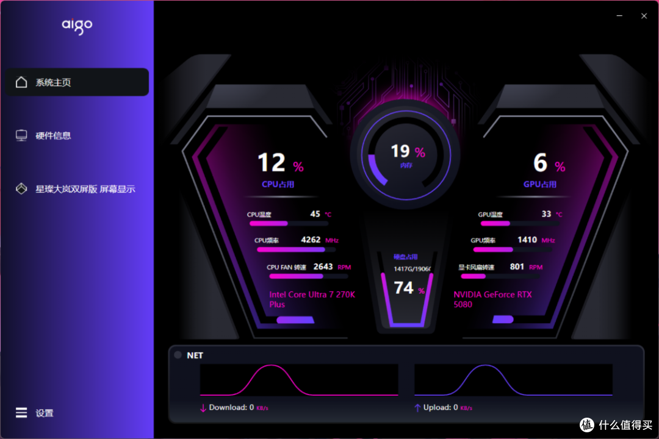This screenshot has height=439, width=659.
Task: Click the download speed graph
Action: [299, 380]
